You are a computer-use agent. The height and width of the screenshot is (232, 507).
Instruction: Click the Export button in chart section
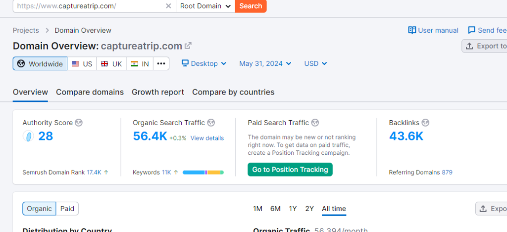click(x=492, y=209)
